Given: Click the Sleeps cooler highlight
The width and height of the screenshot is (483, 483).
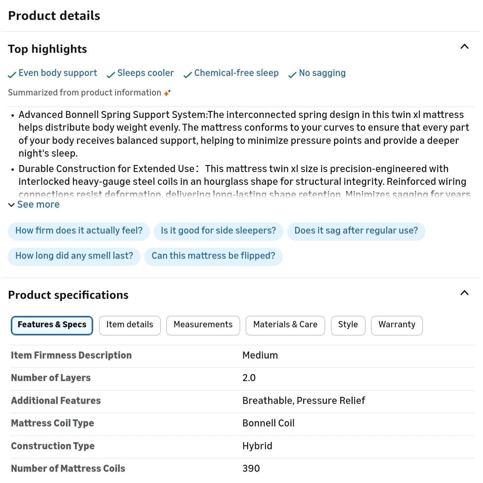Looking at the screenshot, I should pyautogui.click(x=145, y=73).
